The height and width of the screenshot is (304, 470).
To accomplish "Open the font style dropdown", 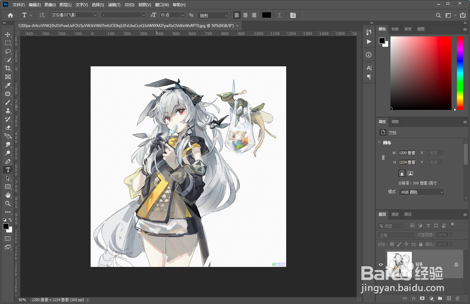I will point(124,15).
